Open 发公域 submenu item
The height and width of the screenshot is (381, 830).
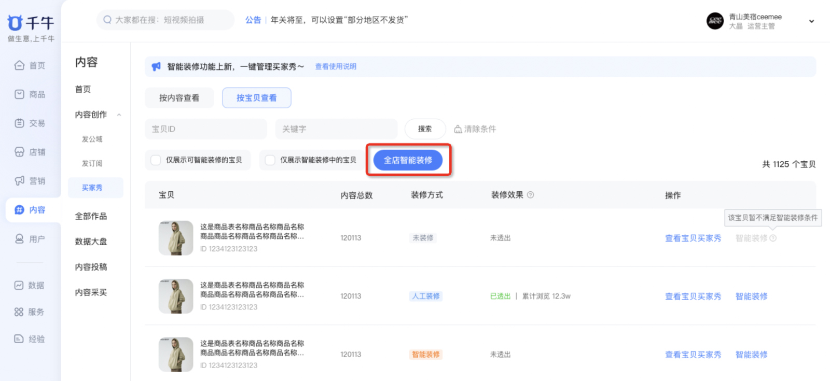[x=92, y=139]
